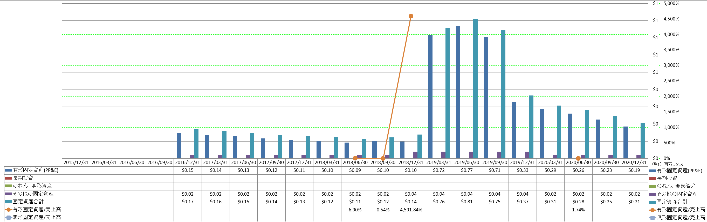Click the 有形固定資産(PP&E) blue legend swatch on left
Viewport: 707px width, 222px height.
[x=9, y=170]
